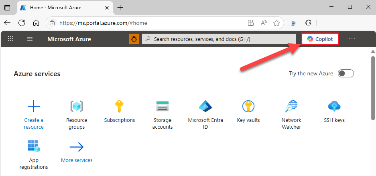The width and height of the screenshot is (376, 176).
Task: Go to More services
Action: (x=77, y=160)
